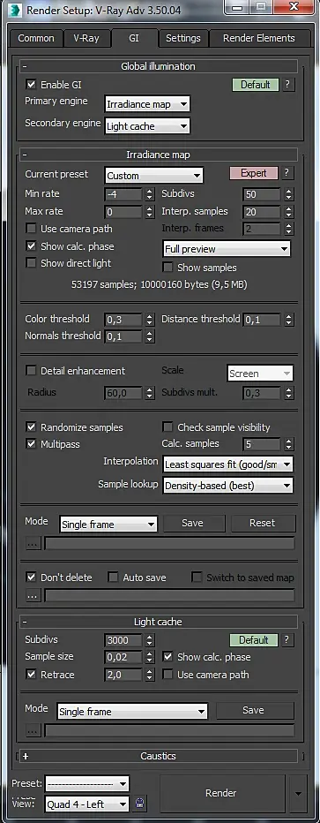Image resolution: width=320 pixels, height=823 pixels.
Task: Toggle Multipass checkbox
Action: click(x=32, y=444)
